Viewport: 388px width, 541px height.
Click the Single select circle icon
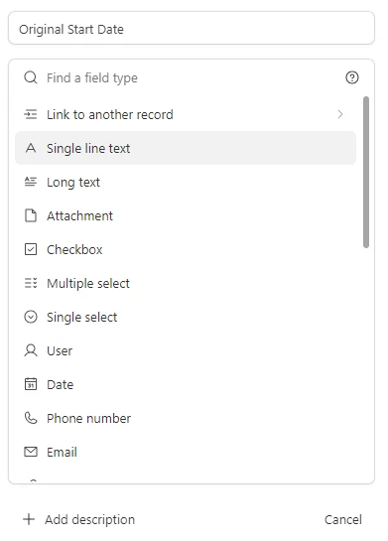[31, 317]
